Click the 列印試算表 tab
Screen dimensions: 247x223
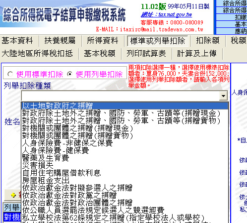click(x=146, y=54)
